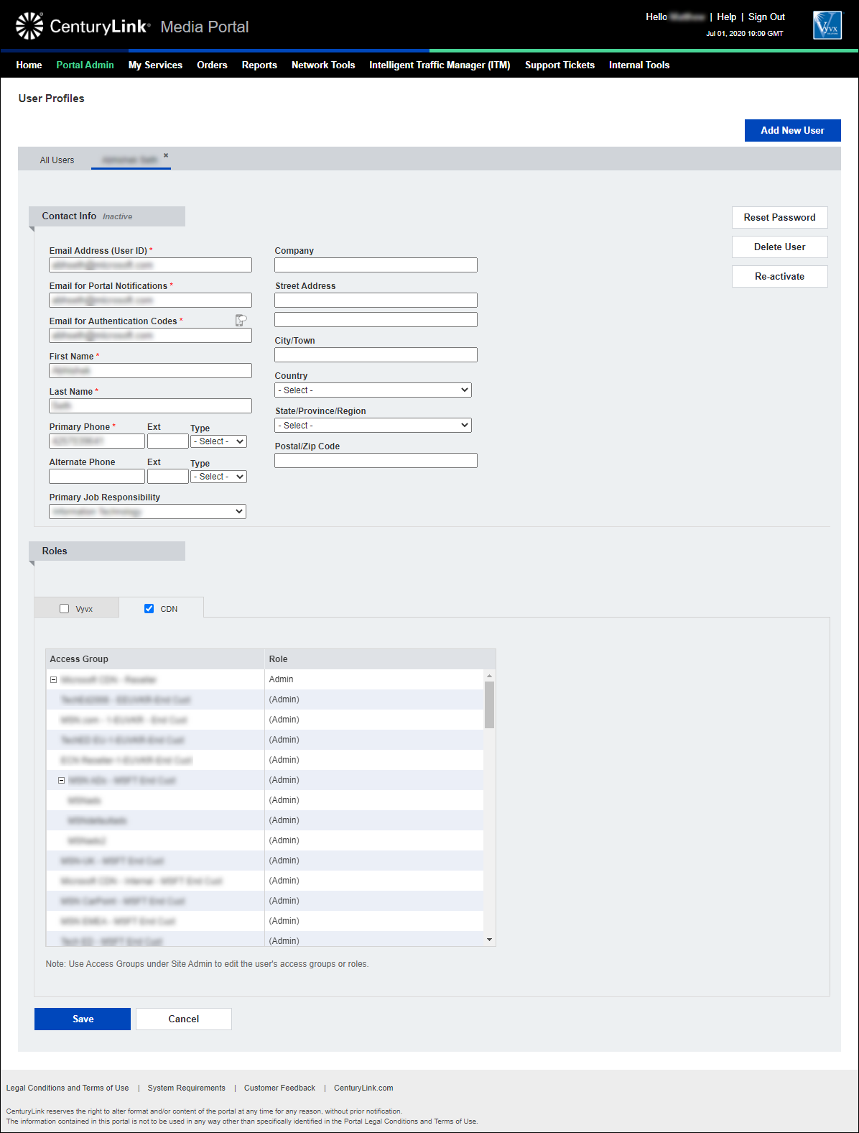Click the Delete User button
The image size is (859, 1133).
point(779,247)
